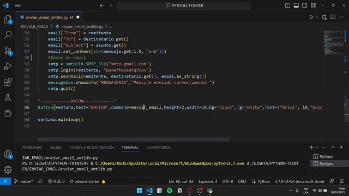The height and width of the screenshot is (196, 349).
Task: Switch to the SALIDA panel tab
Action: coord(56,148)
